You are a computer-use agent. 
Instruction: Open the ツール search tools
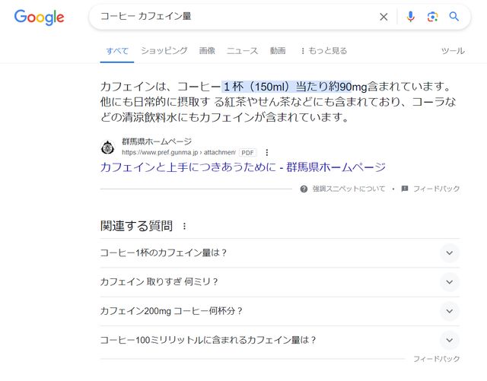(x=453, y=51)
